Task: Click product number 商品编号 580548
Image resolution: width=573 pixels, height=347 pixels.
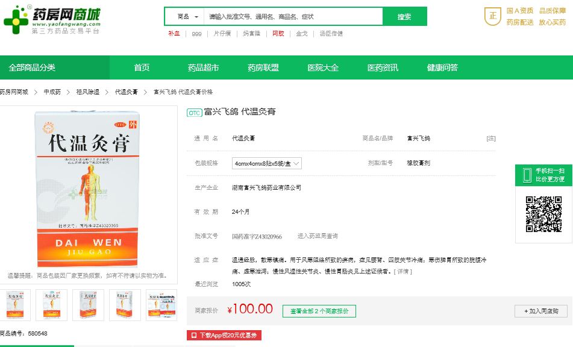Action: click(x=23, y=334)
